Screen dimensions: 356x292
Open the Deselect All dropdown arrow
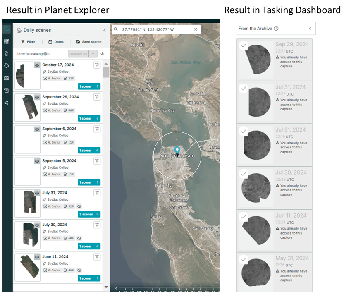[93, 54]
